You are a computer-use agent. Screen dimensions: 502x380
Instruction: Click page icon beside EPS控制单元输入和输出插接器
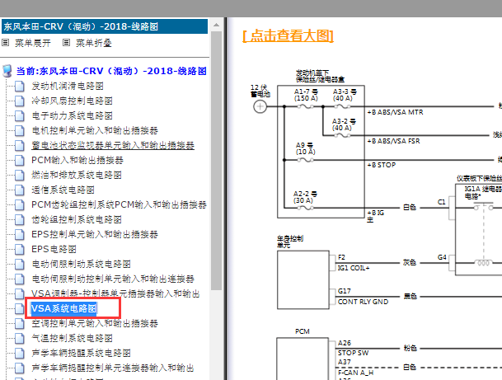[20, 234]
